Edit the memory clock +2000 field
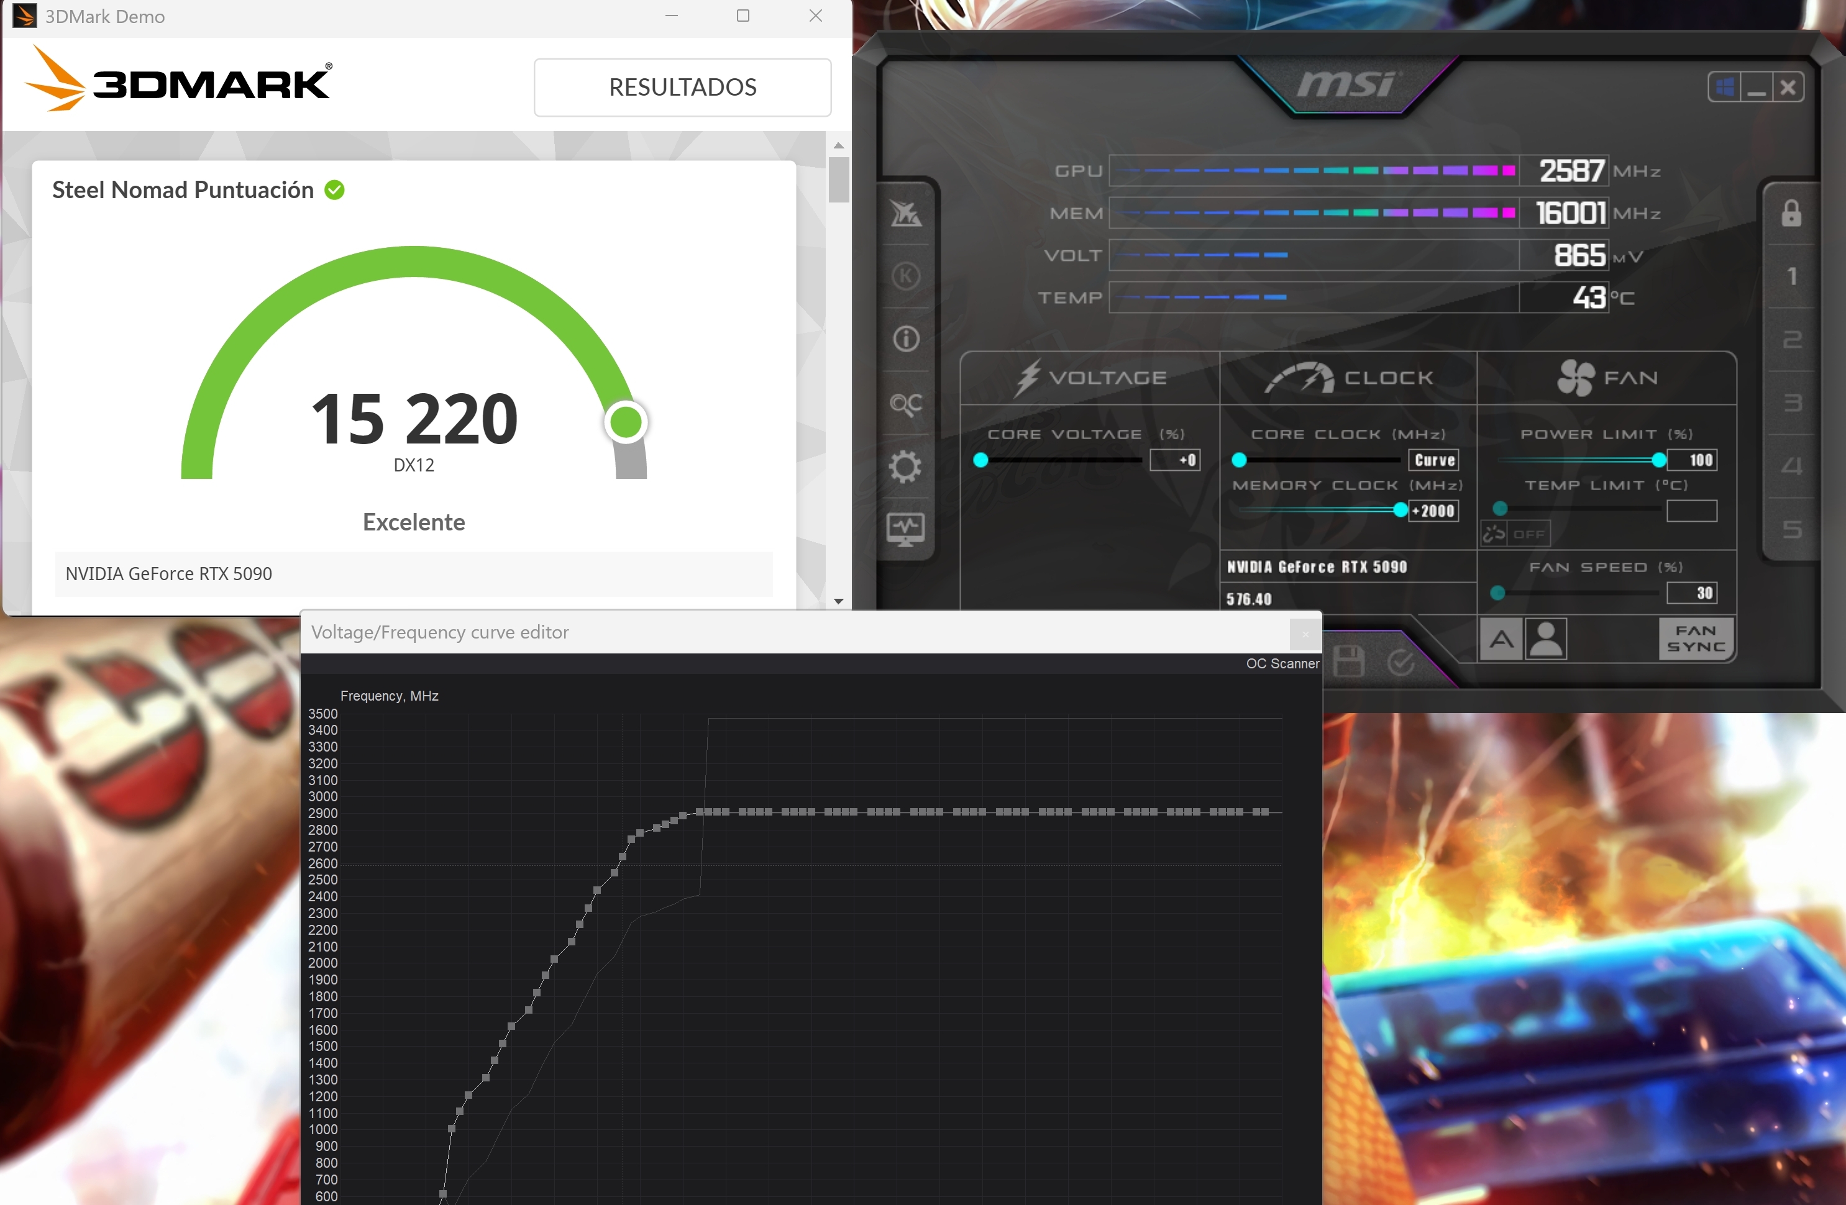This screenshot has width=1846, height=1205. (1433, 511)
